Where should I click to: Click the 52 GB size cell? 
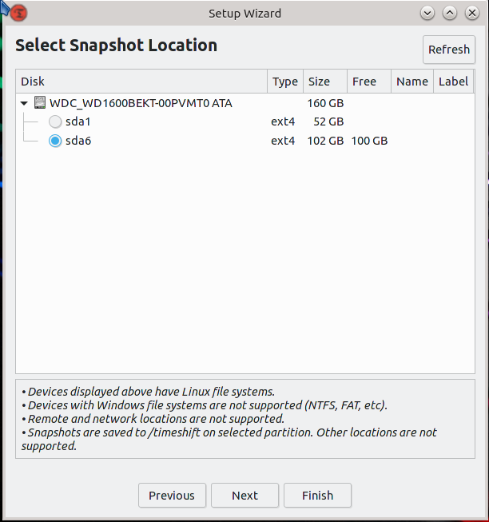[328, 122]
